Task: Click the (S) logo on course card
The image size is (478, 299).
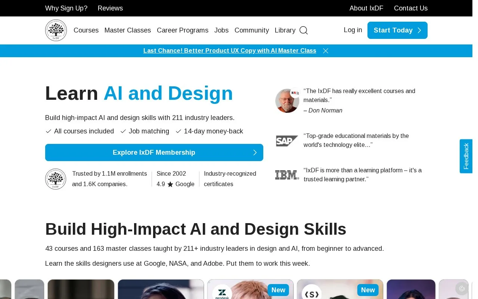Action: click(x=311, y=292)
